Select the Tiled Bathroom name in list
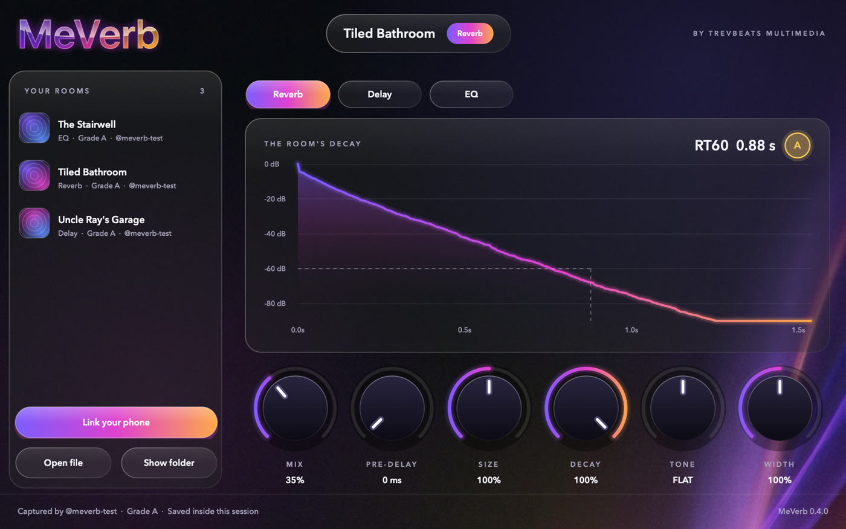 [x=92, y=172]
